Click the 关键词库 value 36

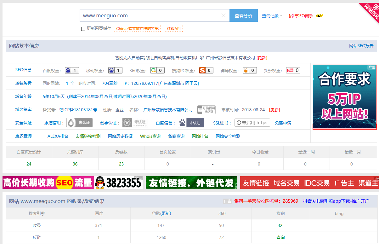tap(75, 164)
